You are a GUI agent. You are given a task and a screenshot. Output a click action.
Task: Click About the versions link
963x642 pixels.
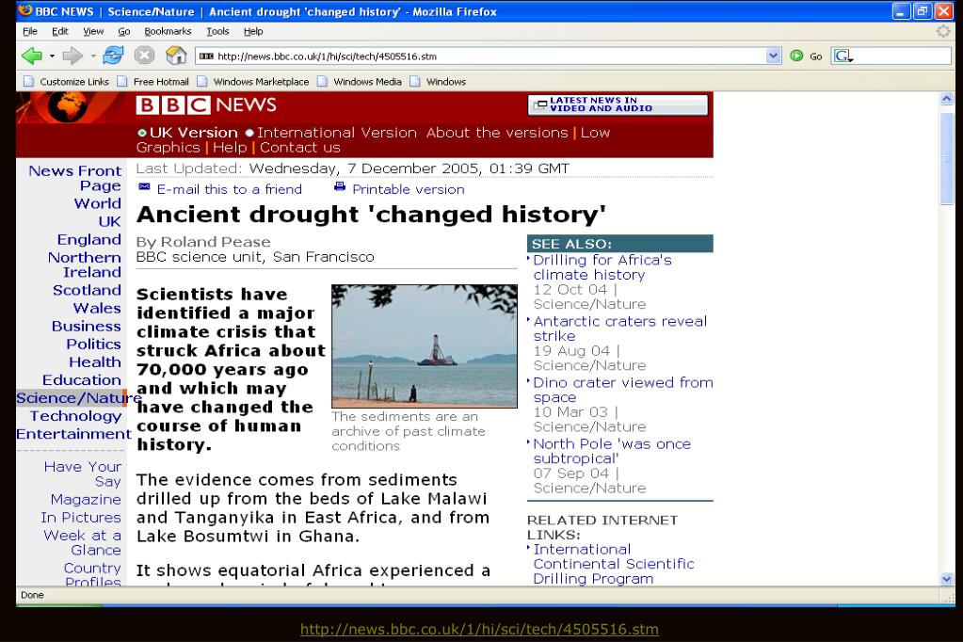click(x=497, y=133)
